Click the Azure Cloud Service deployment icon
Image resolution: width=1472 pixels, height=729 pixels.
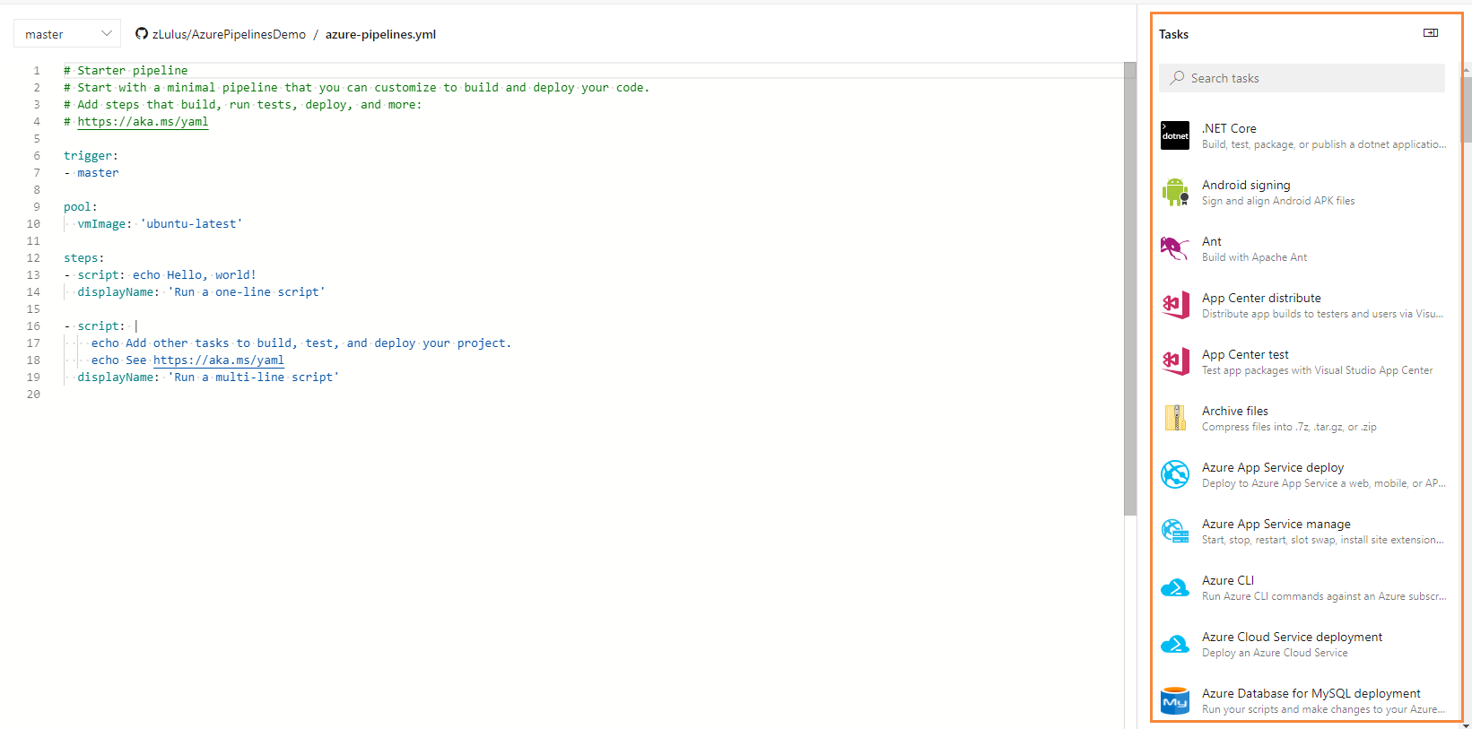click(1174, 644)
